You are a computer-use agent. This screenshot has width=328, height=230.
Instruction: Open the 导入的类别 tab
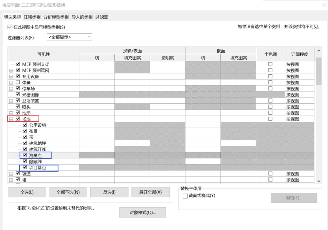tap(82, 17)
